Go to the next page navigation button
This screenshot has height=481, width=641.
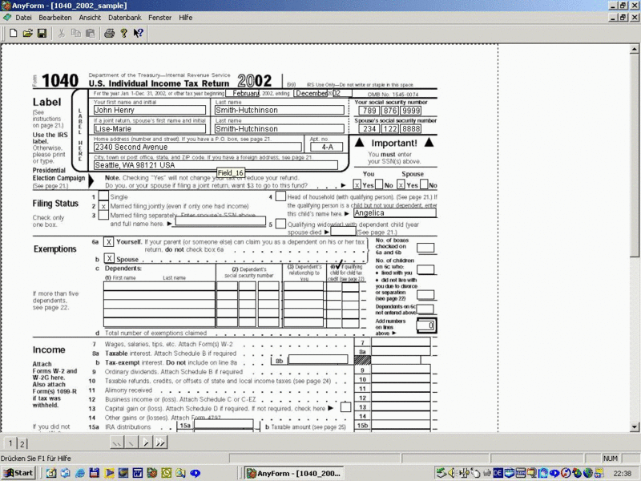tap(146, 443)
